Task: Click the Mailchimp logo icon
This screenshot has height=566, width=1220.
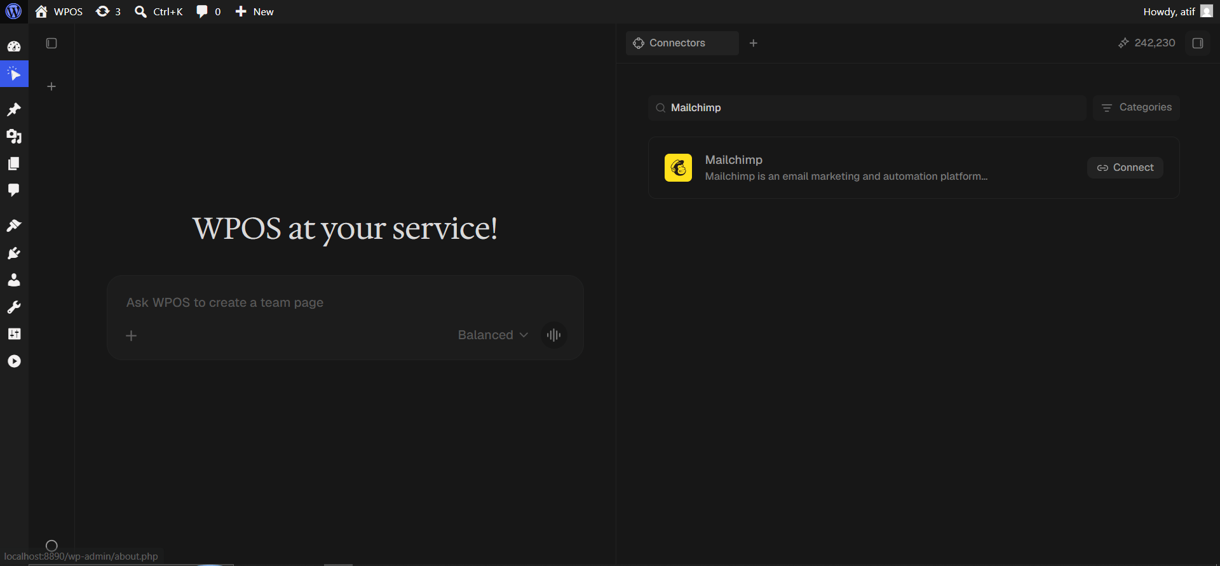Action: 678,168
